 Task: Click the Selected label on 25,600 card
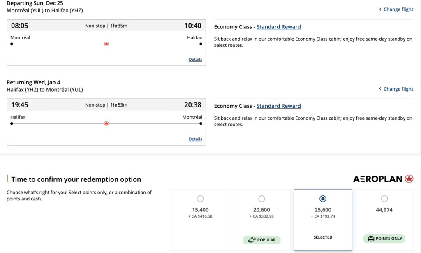point(323,237)
